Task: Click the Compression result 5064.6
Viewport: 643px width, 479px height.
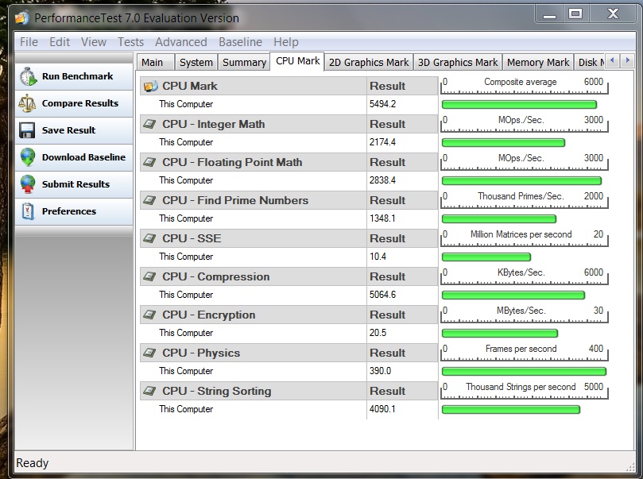Action: (x=382, y=295)
